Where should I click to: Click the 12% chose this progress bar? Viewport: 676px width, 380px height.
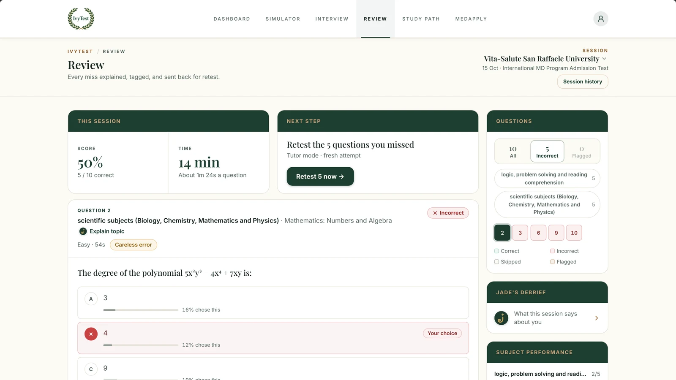coord(141,345)
